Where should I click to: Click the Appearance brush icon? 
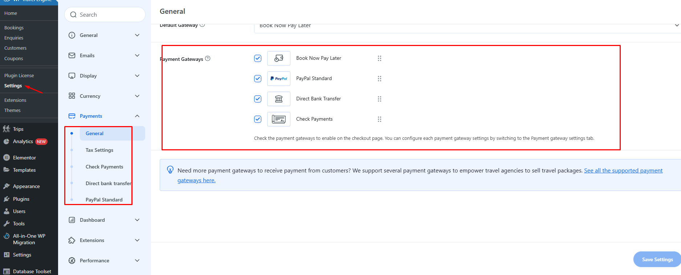pyautogui.click(x=7, y=186)
